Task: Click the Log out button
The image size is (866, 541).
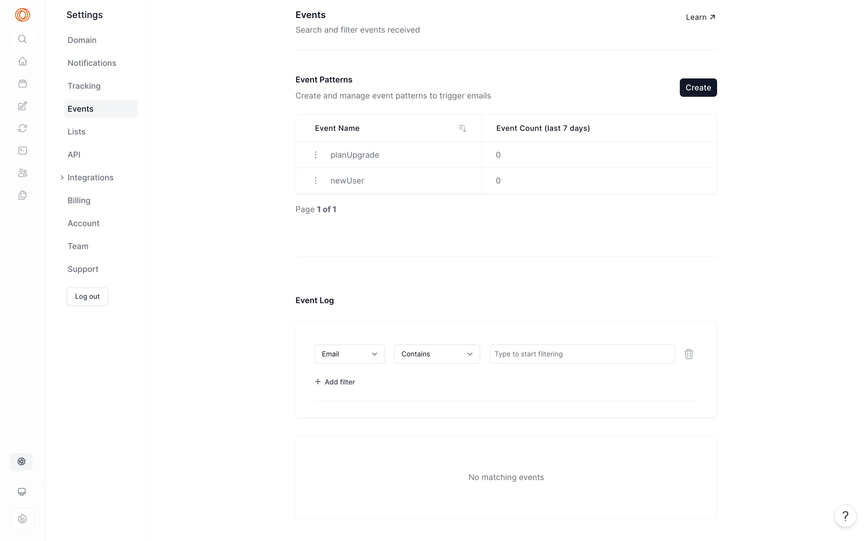Action: click(x=87, y=297)
